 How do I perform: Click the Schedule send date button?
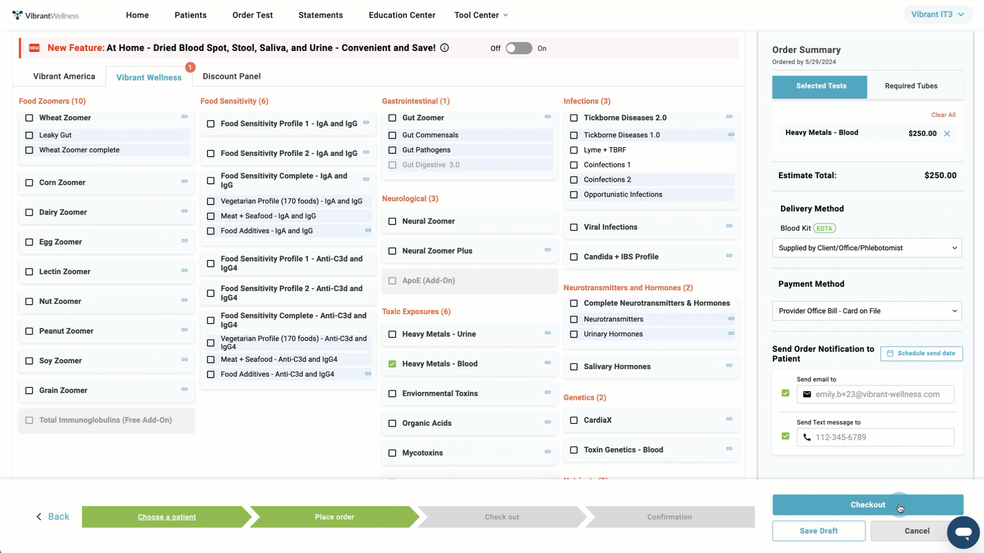(x=921, y=353)
